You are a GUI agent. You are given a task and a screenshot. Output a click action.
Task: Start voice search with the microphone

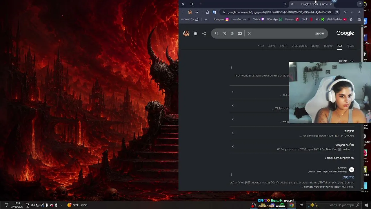[232, 33]
